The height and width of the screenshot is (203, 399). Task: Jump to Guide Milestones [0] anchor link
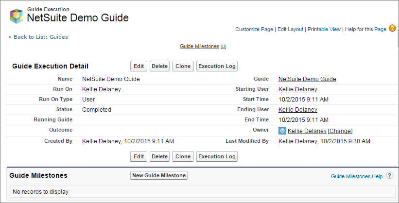click(x=203, y=46)
